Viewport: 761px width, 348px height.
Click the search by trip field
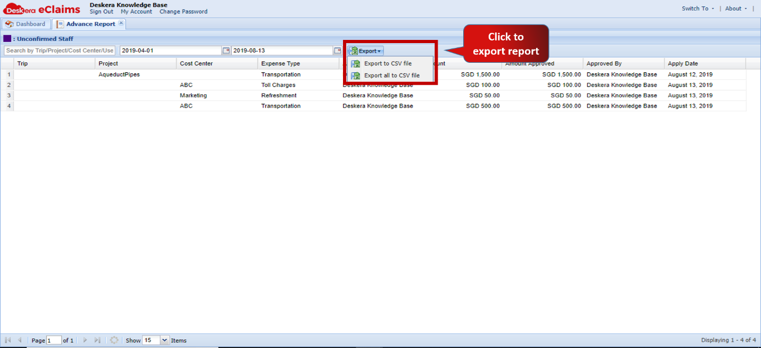pos(60,51)
